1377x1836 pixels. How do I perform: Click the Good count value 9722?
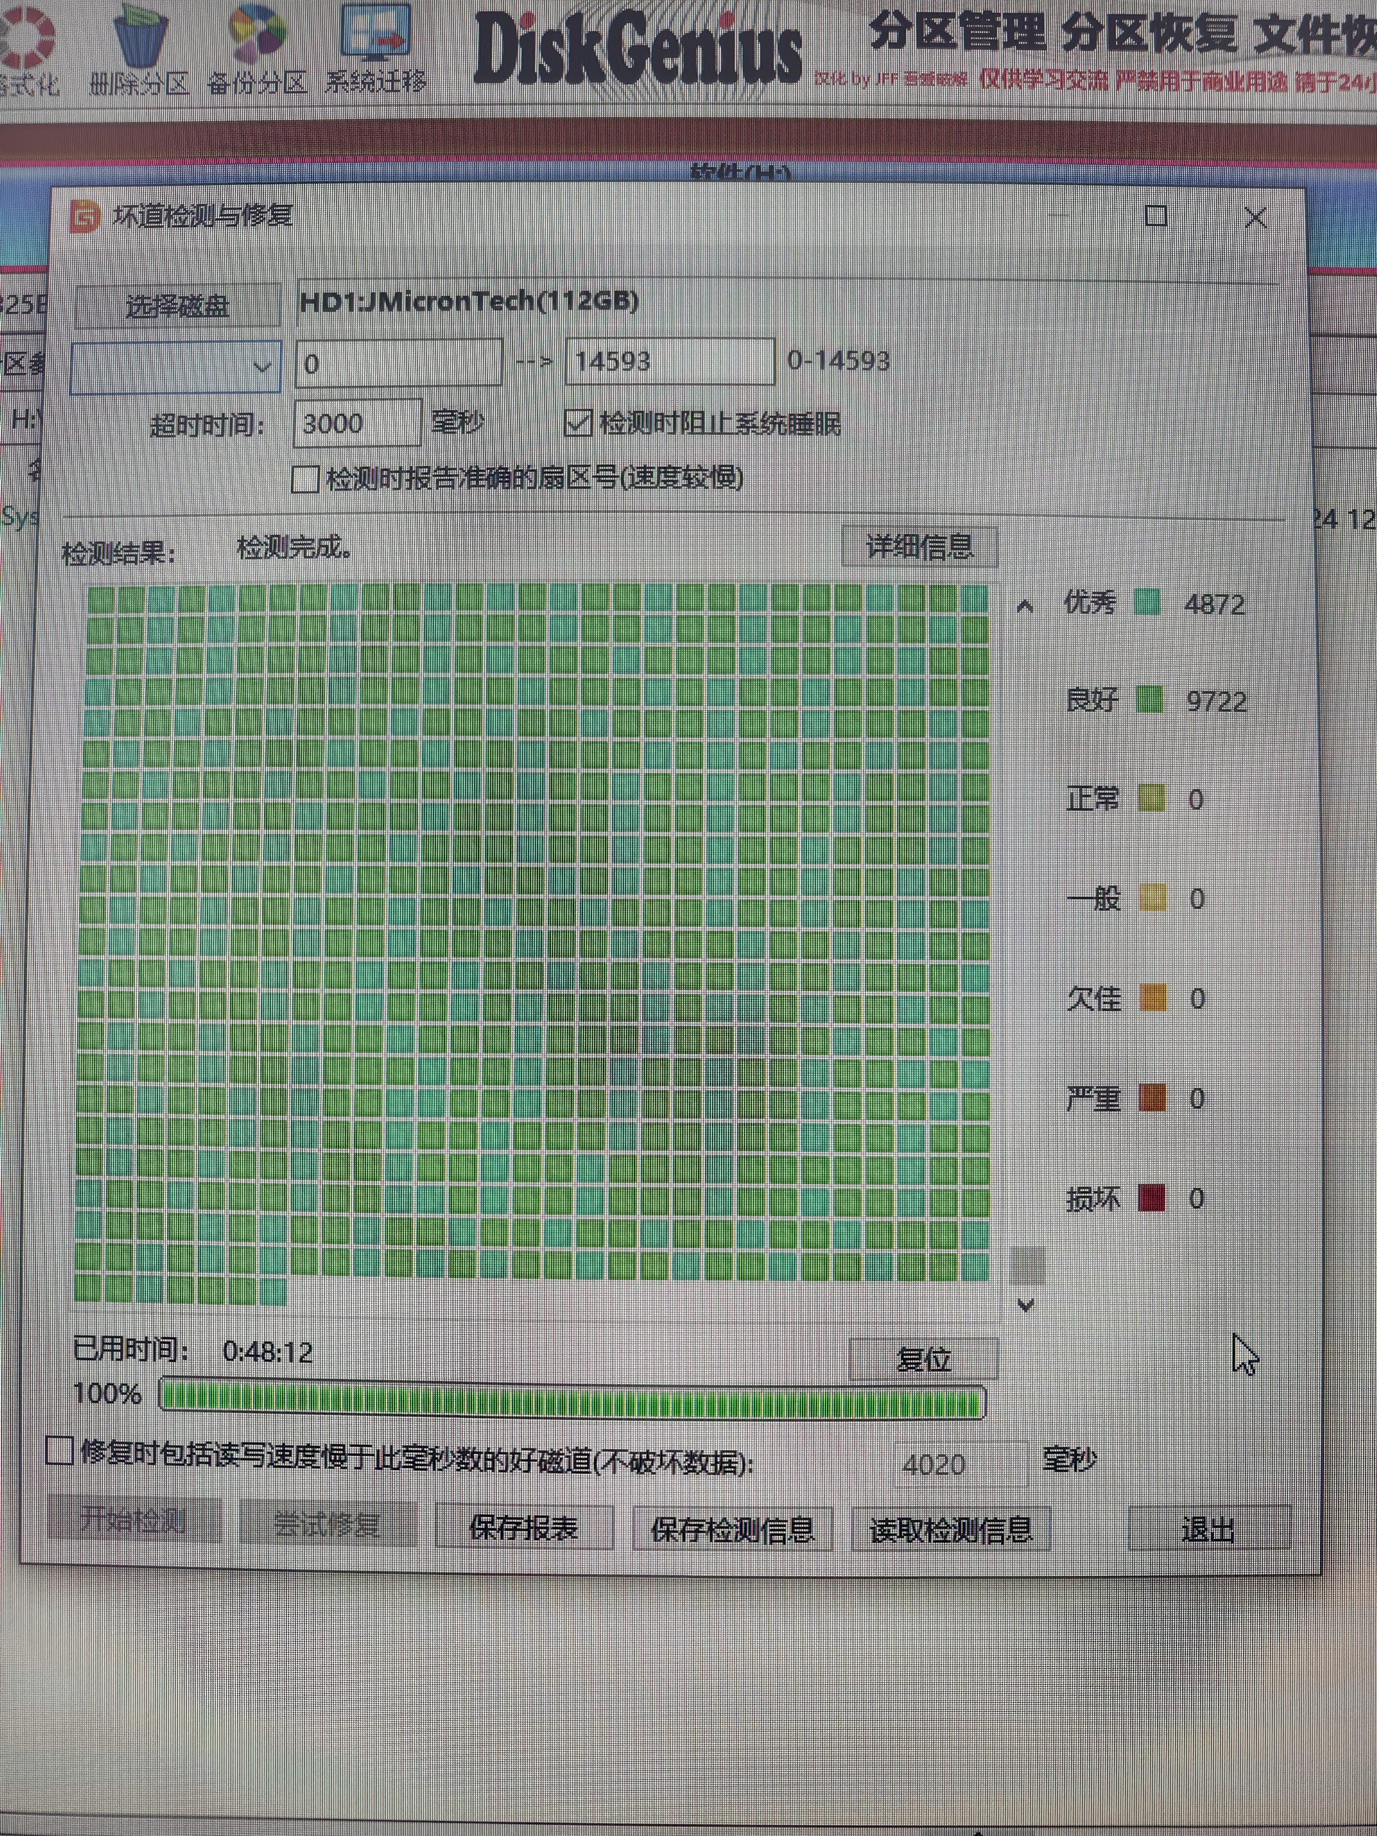[1217, 702]
